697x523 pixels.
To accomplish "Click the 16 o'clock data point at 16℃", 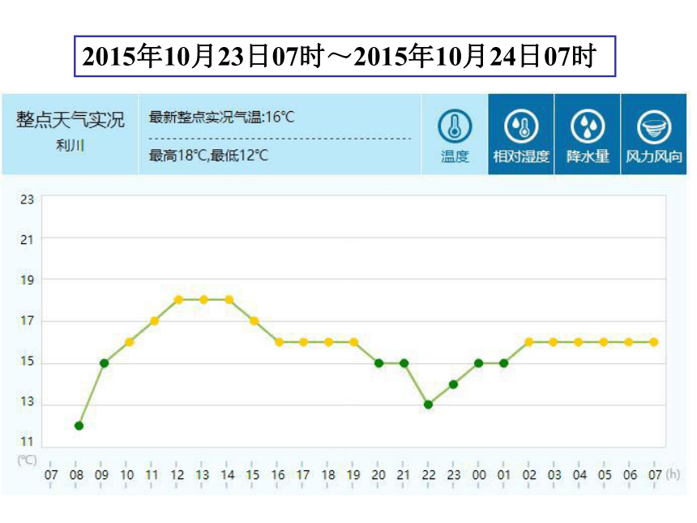I will tap(279, 342).
